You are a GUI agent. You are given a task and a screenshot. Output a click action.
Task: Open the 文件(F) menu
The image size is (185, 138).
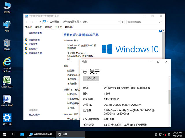click(29, 27)
